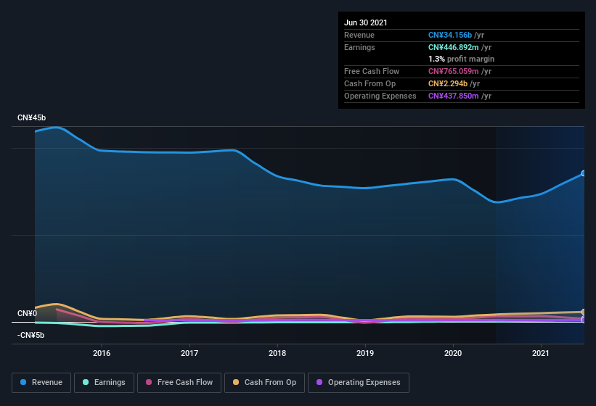Click the Jun 30 2021 tooltip date
596x406 pixels.
[366, 22]
